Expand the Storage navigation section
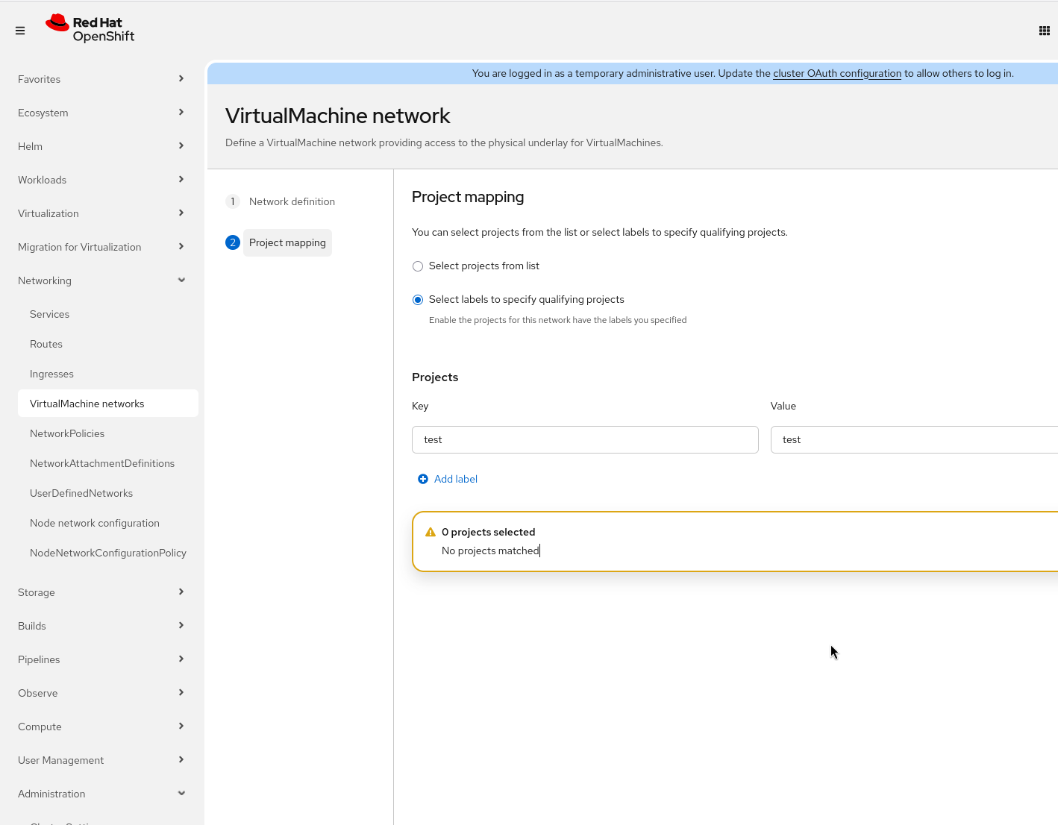The height and width of the screenshot is (825, 1058). (101, 592)
